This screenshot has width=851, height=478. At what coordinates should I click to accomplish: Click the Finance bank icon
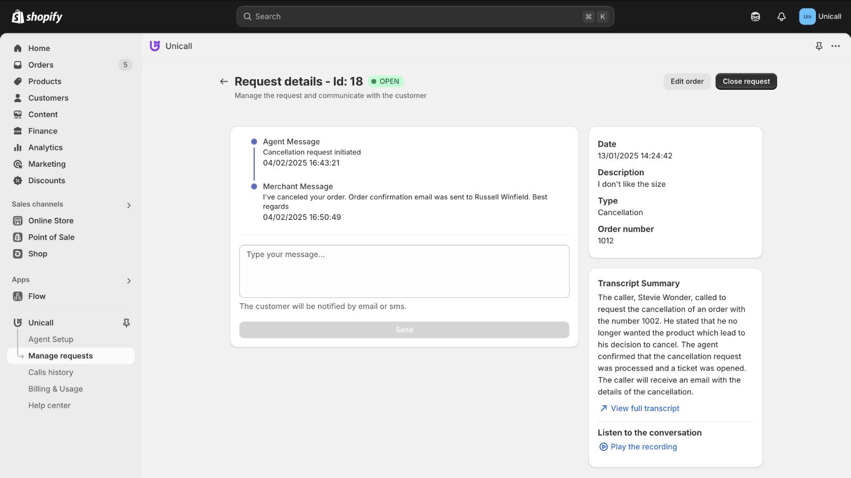18,131
